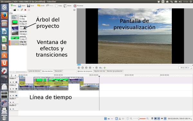This screenshot has height=121, width=193.
Task: Toggle lock on Video 2 track
Action: coord(11,89)
